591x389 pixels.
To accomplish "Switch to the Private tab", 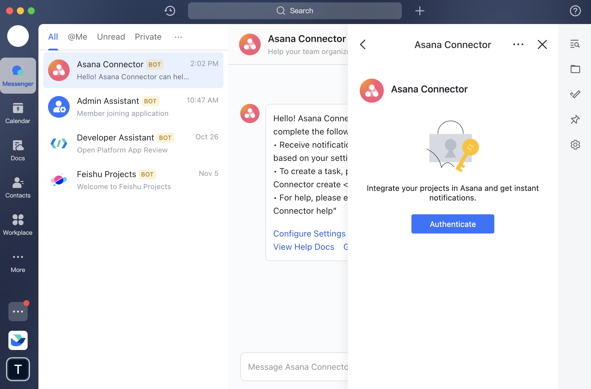I will 148,37.
